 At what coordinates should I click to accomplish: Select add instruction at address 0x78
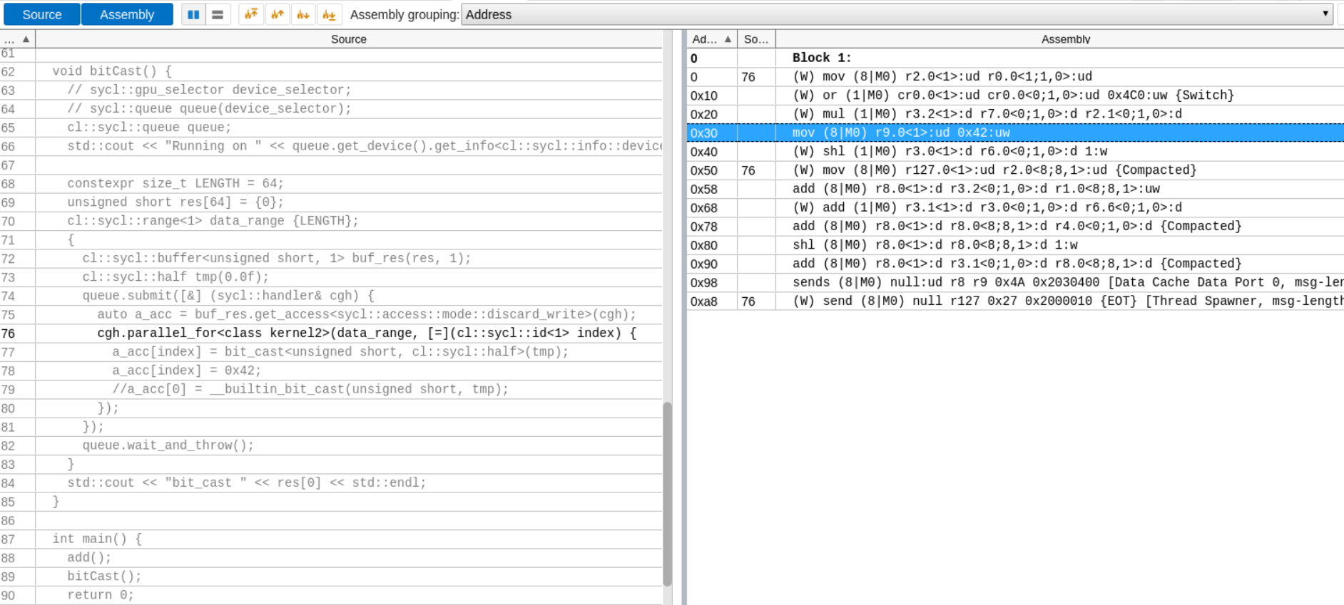click(x=1015, y=226)
